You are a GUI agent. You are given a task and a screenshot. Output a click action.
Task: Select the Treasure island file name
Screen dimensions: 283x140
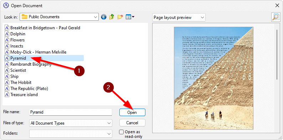click(24, 95)
